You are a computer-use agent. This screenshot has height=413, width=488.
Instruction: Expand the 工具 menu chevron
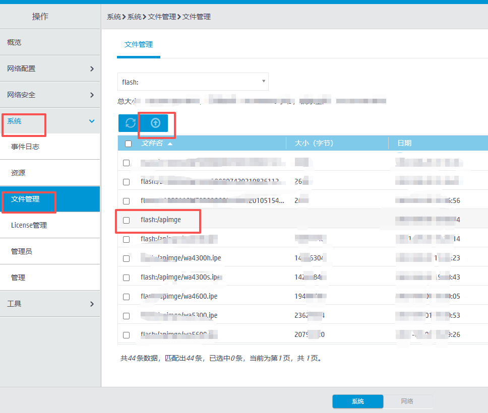click(x=92, y=304)
